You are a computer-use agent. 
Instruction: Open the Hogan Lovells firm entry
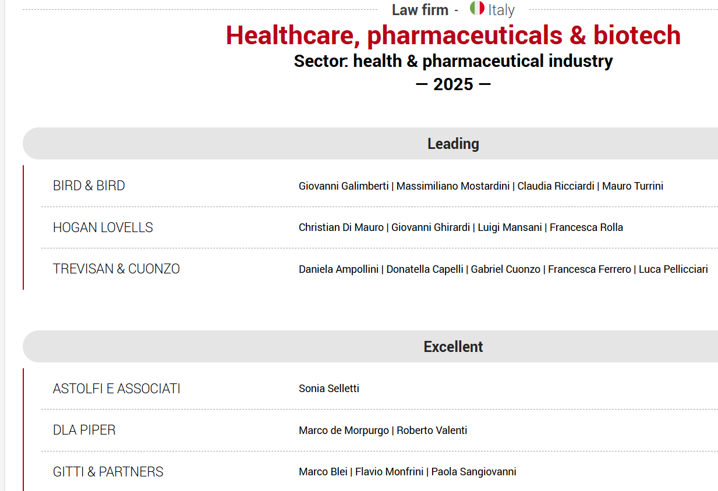coord(103,227)
